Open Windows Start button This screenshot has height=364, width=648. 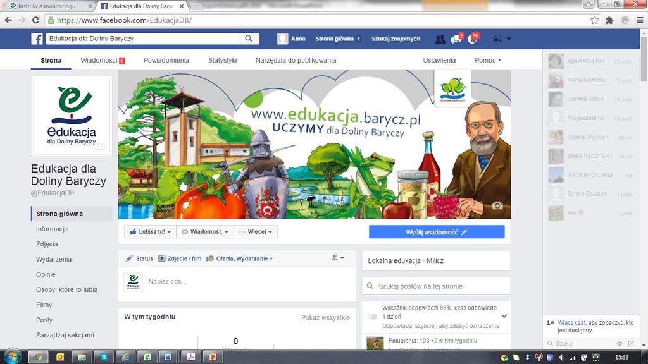(12, 356)
